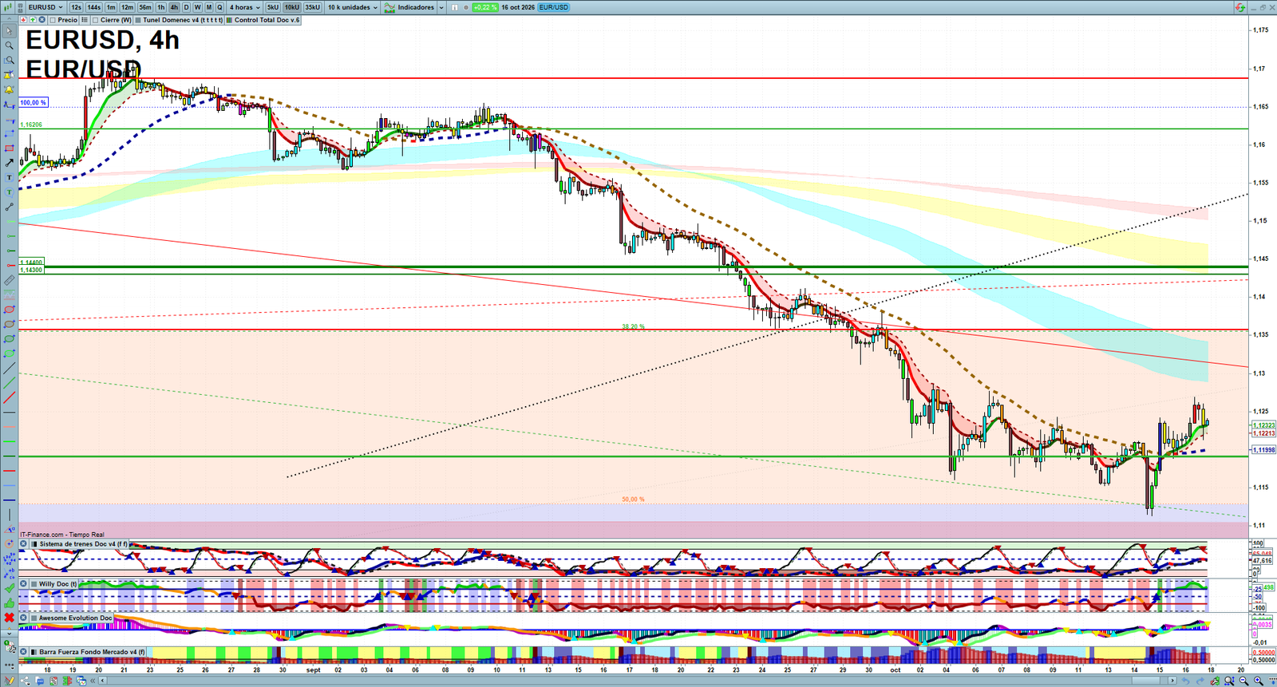Switch to the 1h timeframe
The height and width of the screenshot is (687, 1277).
click(160, 7)
